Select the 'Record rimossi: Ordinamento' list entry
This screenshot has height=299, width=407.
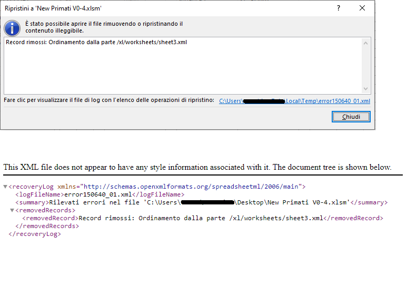[x=96, y=42]
